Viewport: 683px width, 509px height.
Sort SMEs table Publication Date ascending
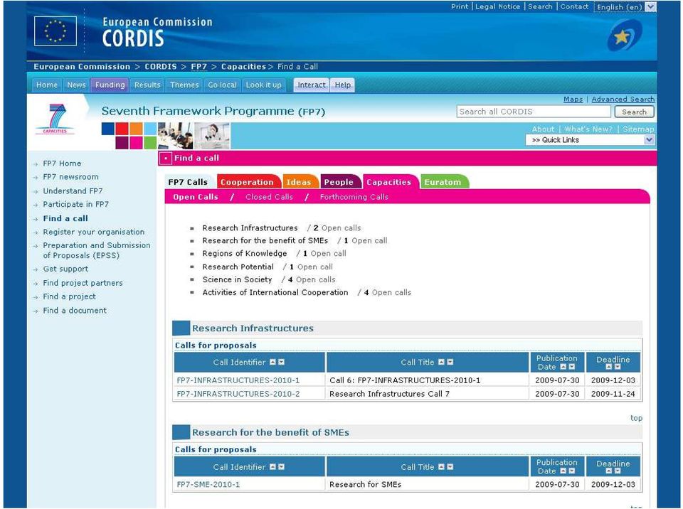[563, 471]
